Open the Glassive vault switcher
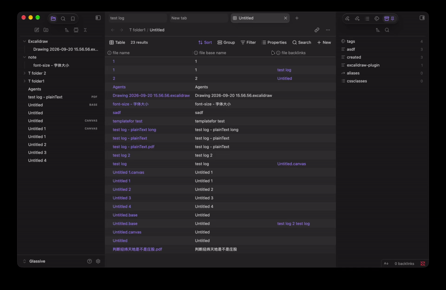 [x=34, y=261]
